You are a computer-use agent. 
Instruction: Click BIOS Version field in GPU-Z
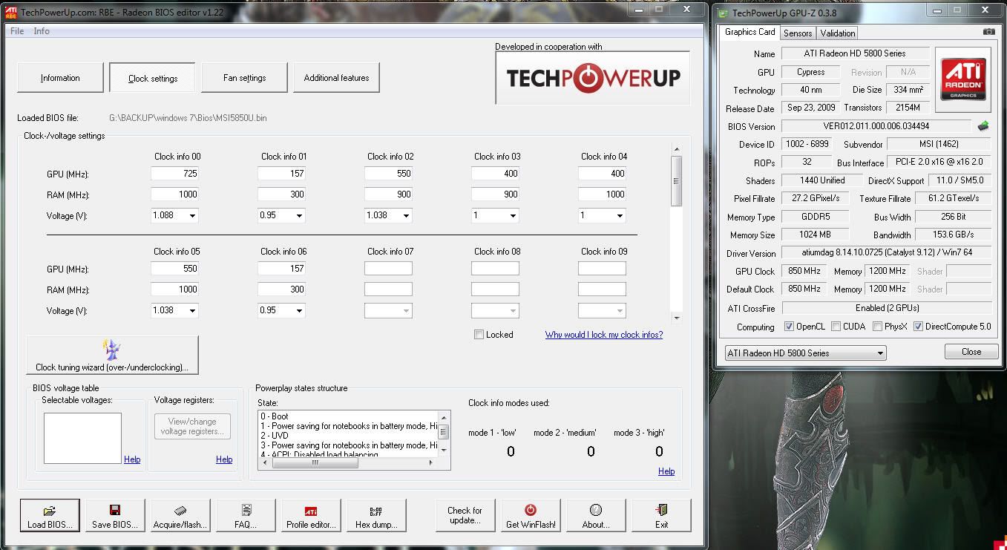click(x=876, y=126)
